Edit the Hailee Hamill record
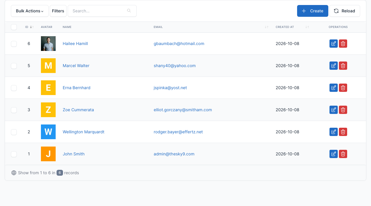This screenshot has width=371, height=206. (334, 44)
